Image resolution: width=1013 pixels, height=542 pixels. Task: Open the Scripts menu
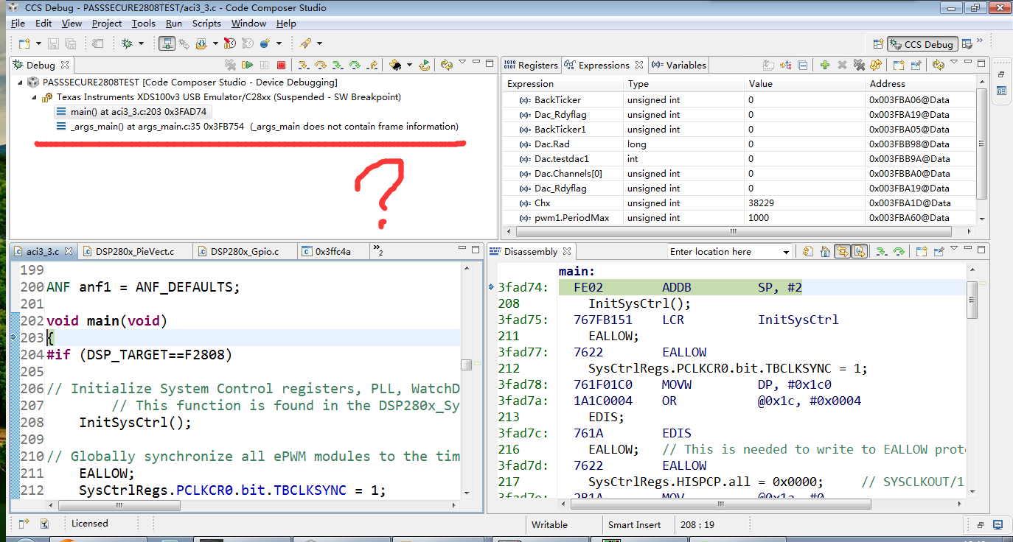point(206,23)
